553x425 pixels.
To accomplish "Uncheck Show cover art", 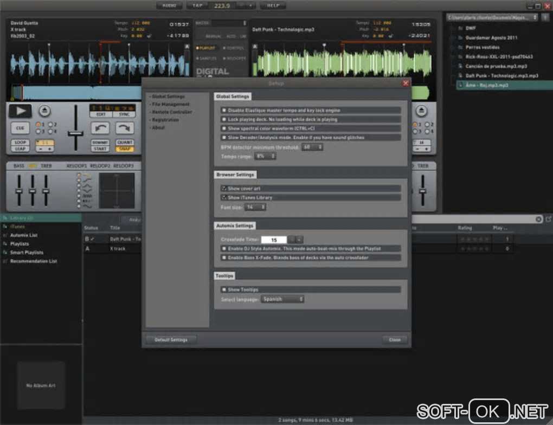I will tap(223, 188).
